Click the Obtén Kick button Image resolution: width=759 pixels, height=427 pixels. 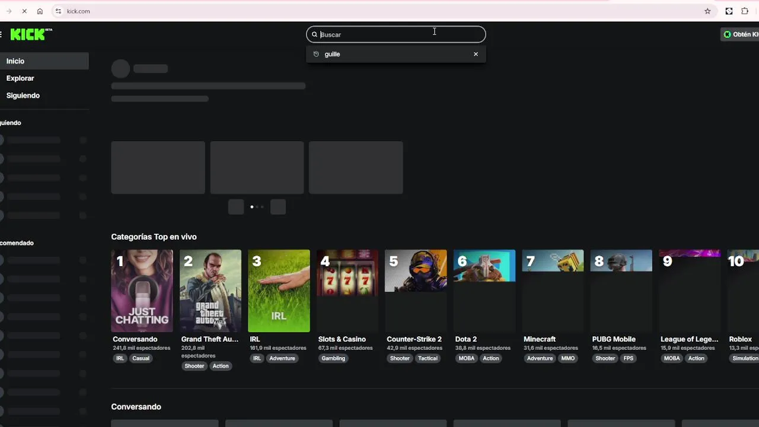point(740,34)
